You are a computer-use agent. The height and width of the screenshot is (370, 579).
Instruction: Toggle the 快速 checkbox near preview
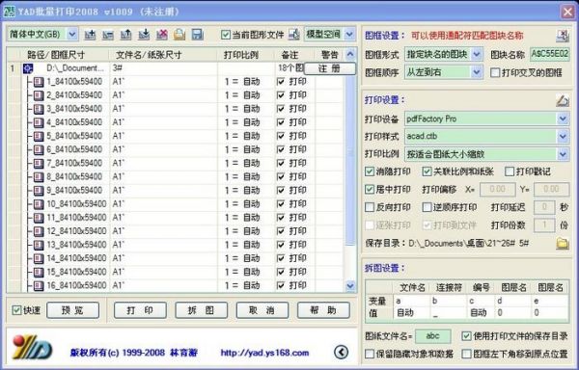coord(16,310)
